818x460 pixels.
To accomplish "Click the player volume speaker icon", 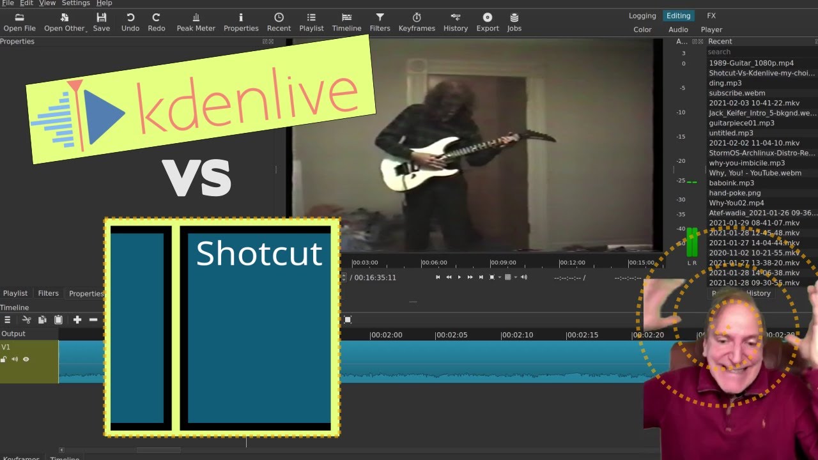I will (524, 277).
